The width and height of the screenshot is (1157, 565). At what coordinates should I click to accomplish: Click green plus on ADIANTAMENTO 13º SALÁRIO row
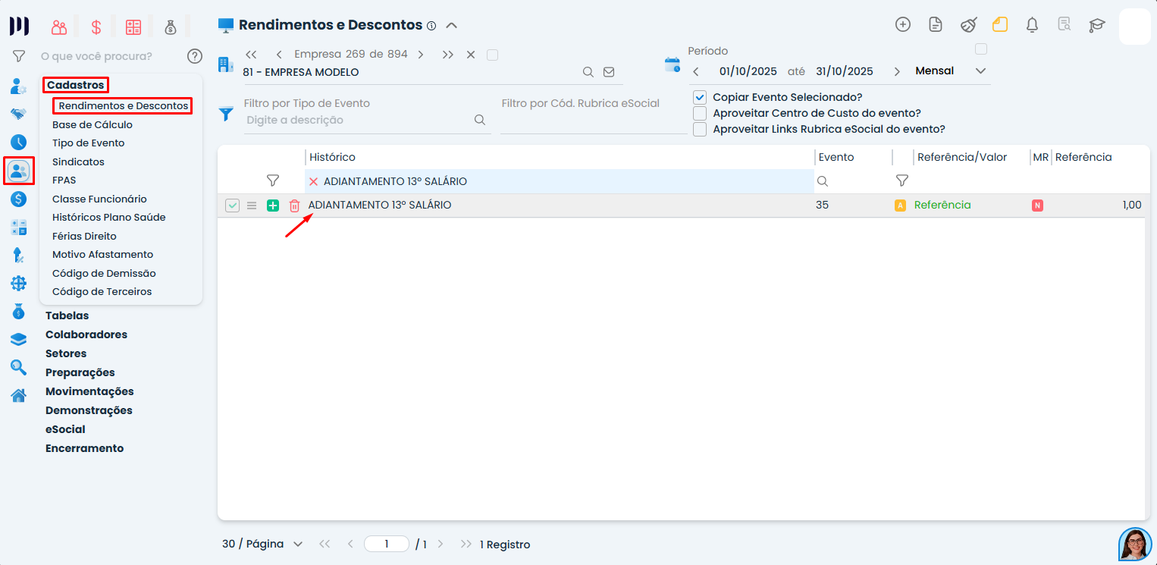273,206
